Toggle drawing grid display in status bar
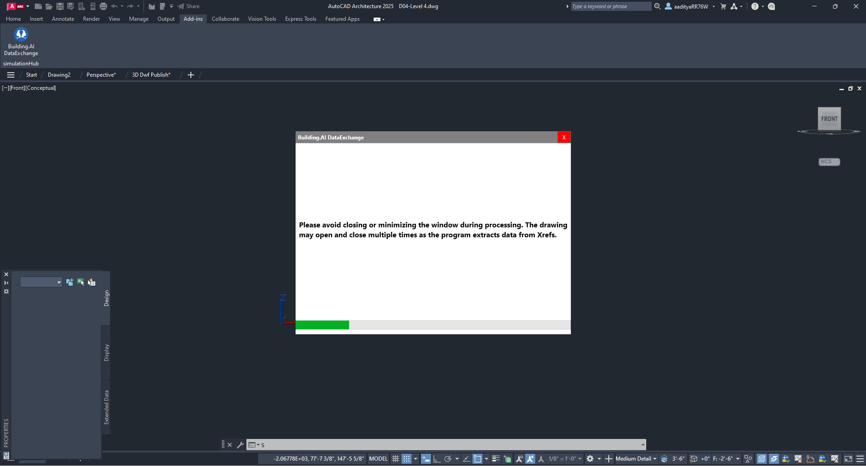The height and width of the screenshot is (466, 866). [x=395, y=459]
